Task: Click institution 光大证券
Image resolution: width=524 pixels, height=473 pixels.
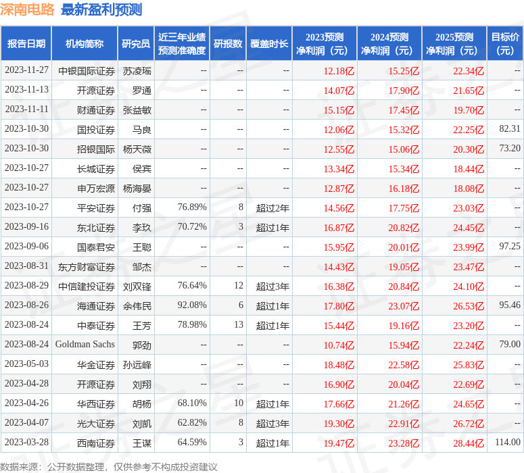Action: tap(96, 424)
